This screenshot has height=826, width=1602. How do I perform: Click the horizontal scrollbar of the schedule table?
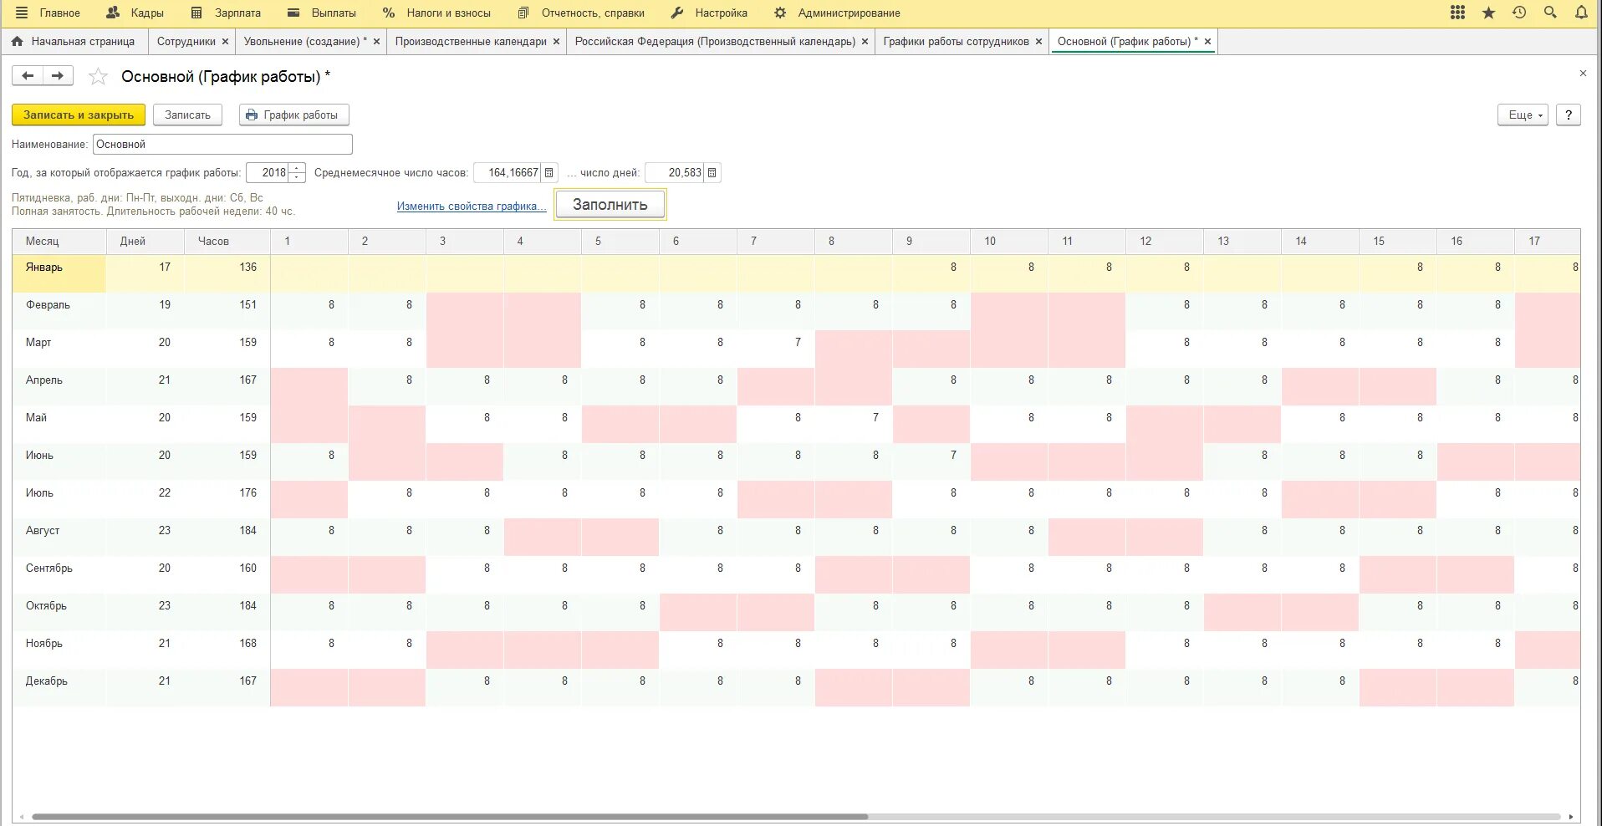[x=450, y=817]
